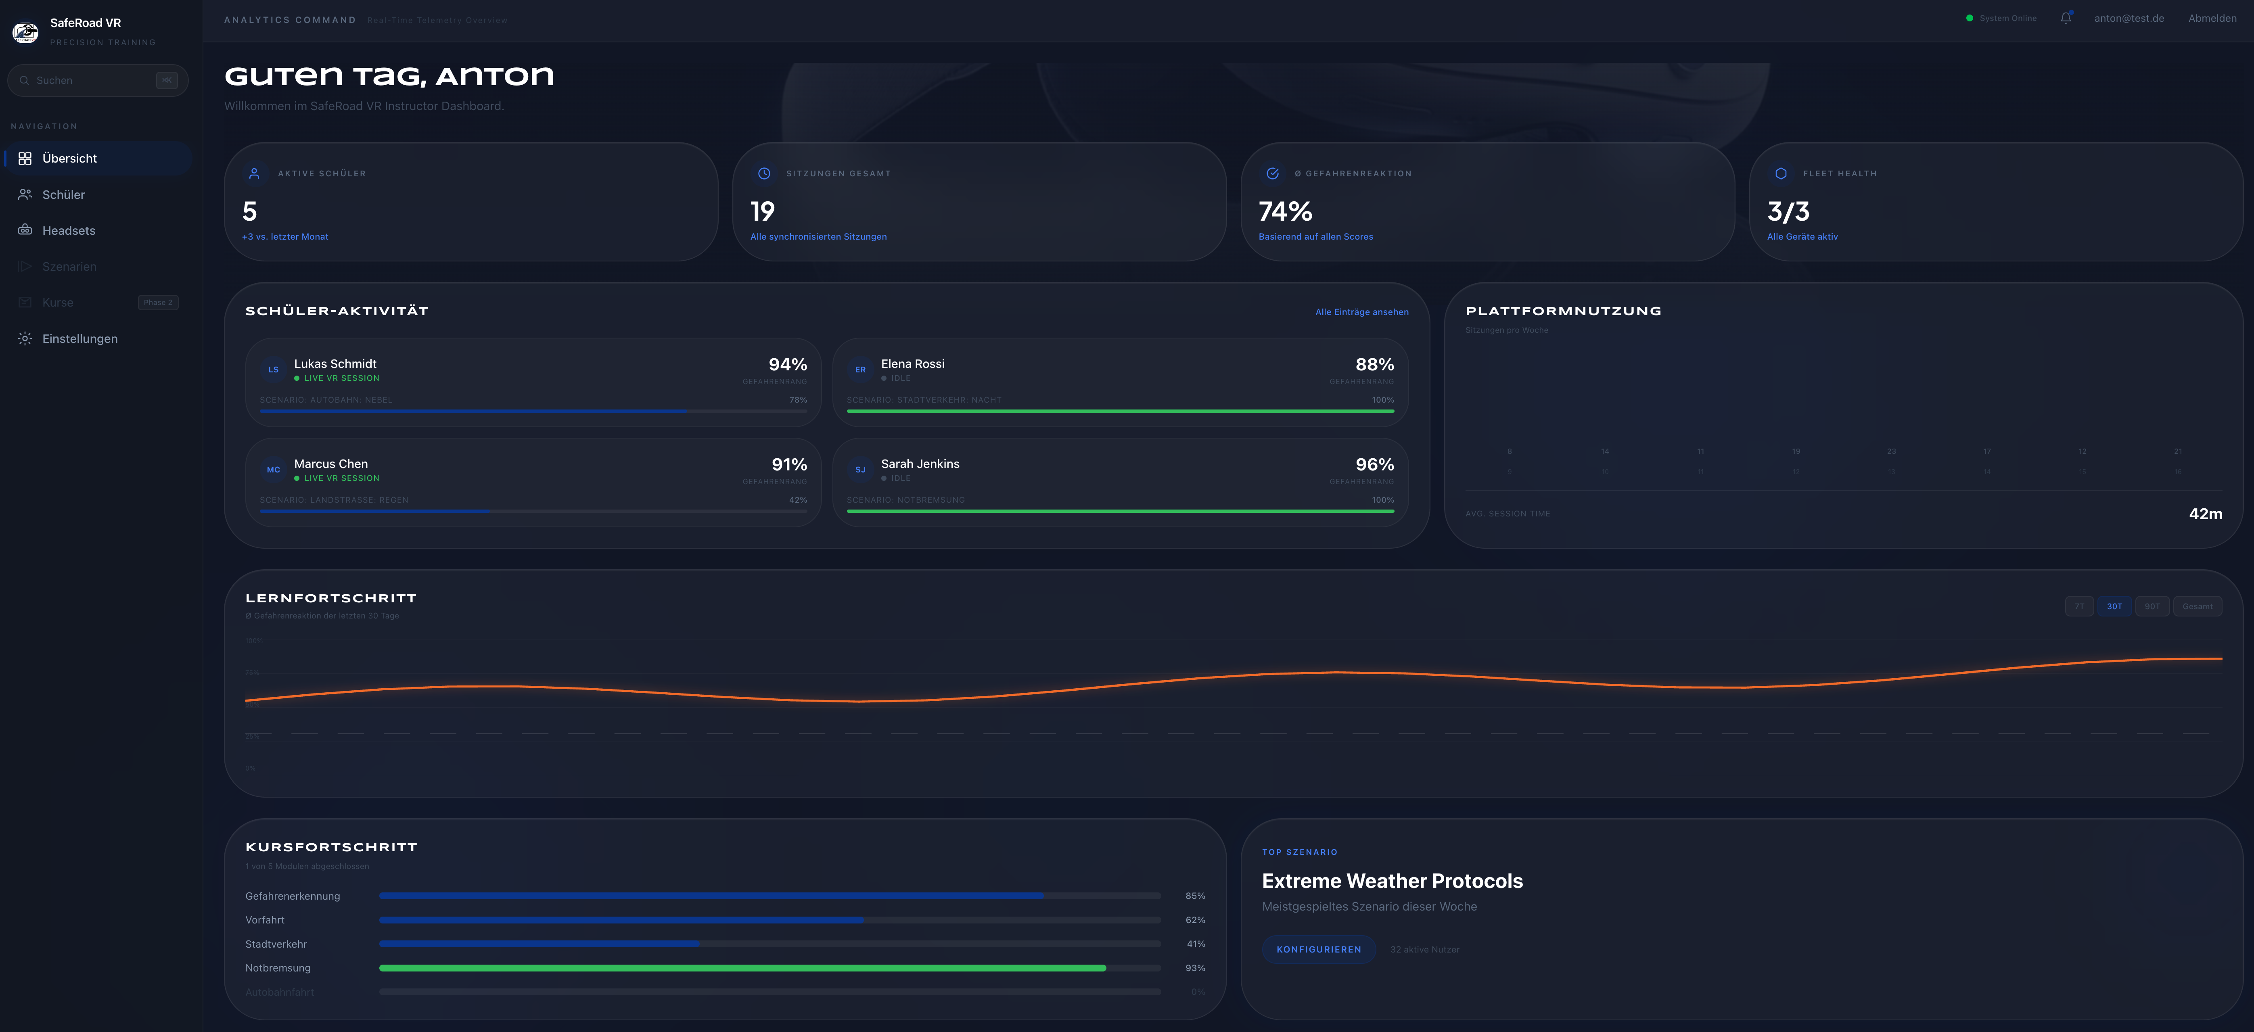The height and width of the screenshot is (1032, 2254).
Task: Click the name Lukas Schmidt
Action: [x=335, y=364]
